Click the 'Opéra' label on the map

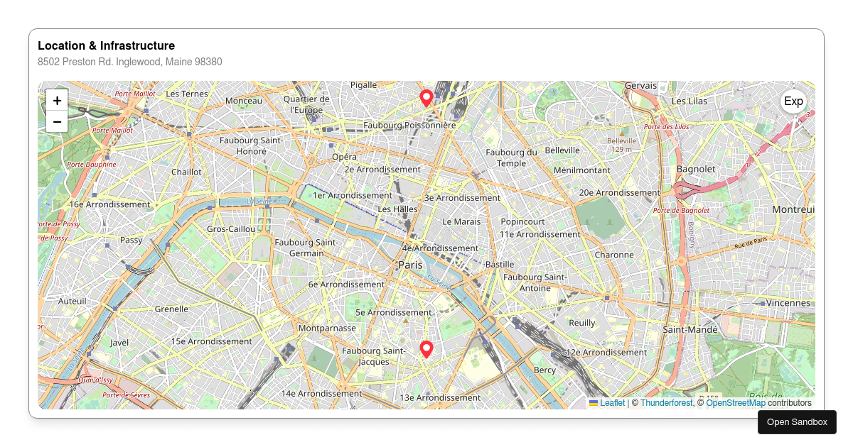pos(345,156)
